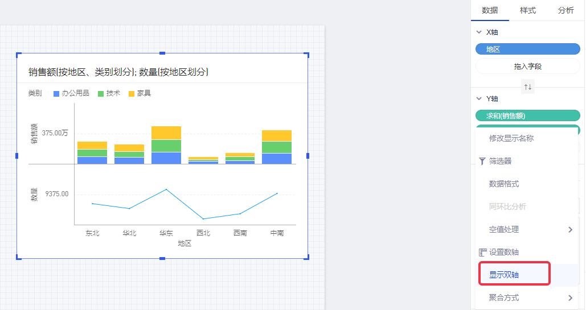Collapse the X轴 section chevron
The height and width of the screenshot is (310, 586).
(x=479, y=32)
